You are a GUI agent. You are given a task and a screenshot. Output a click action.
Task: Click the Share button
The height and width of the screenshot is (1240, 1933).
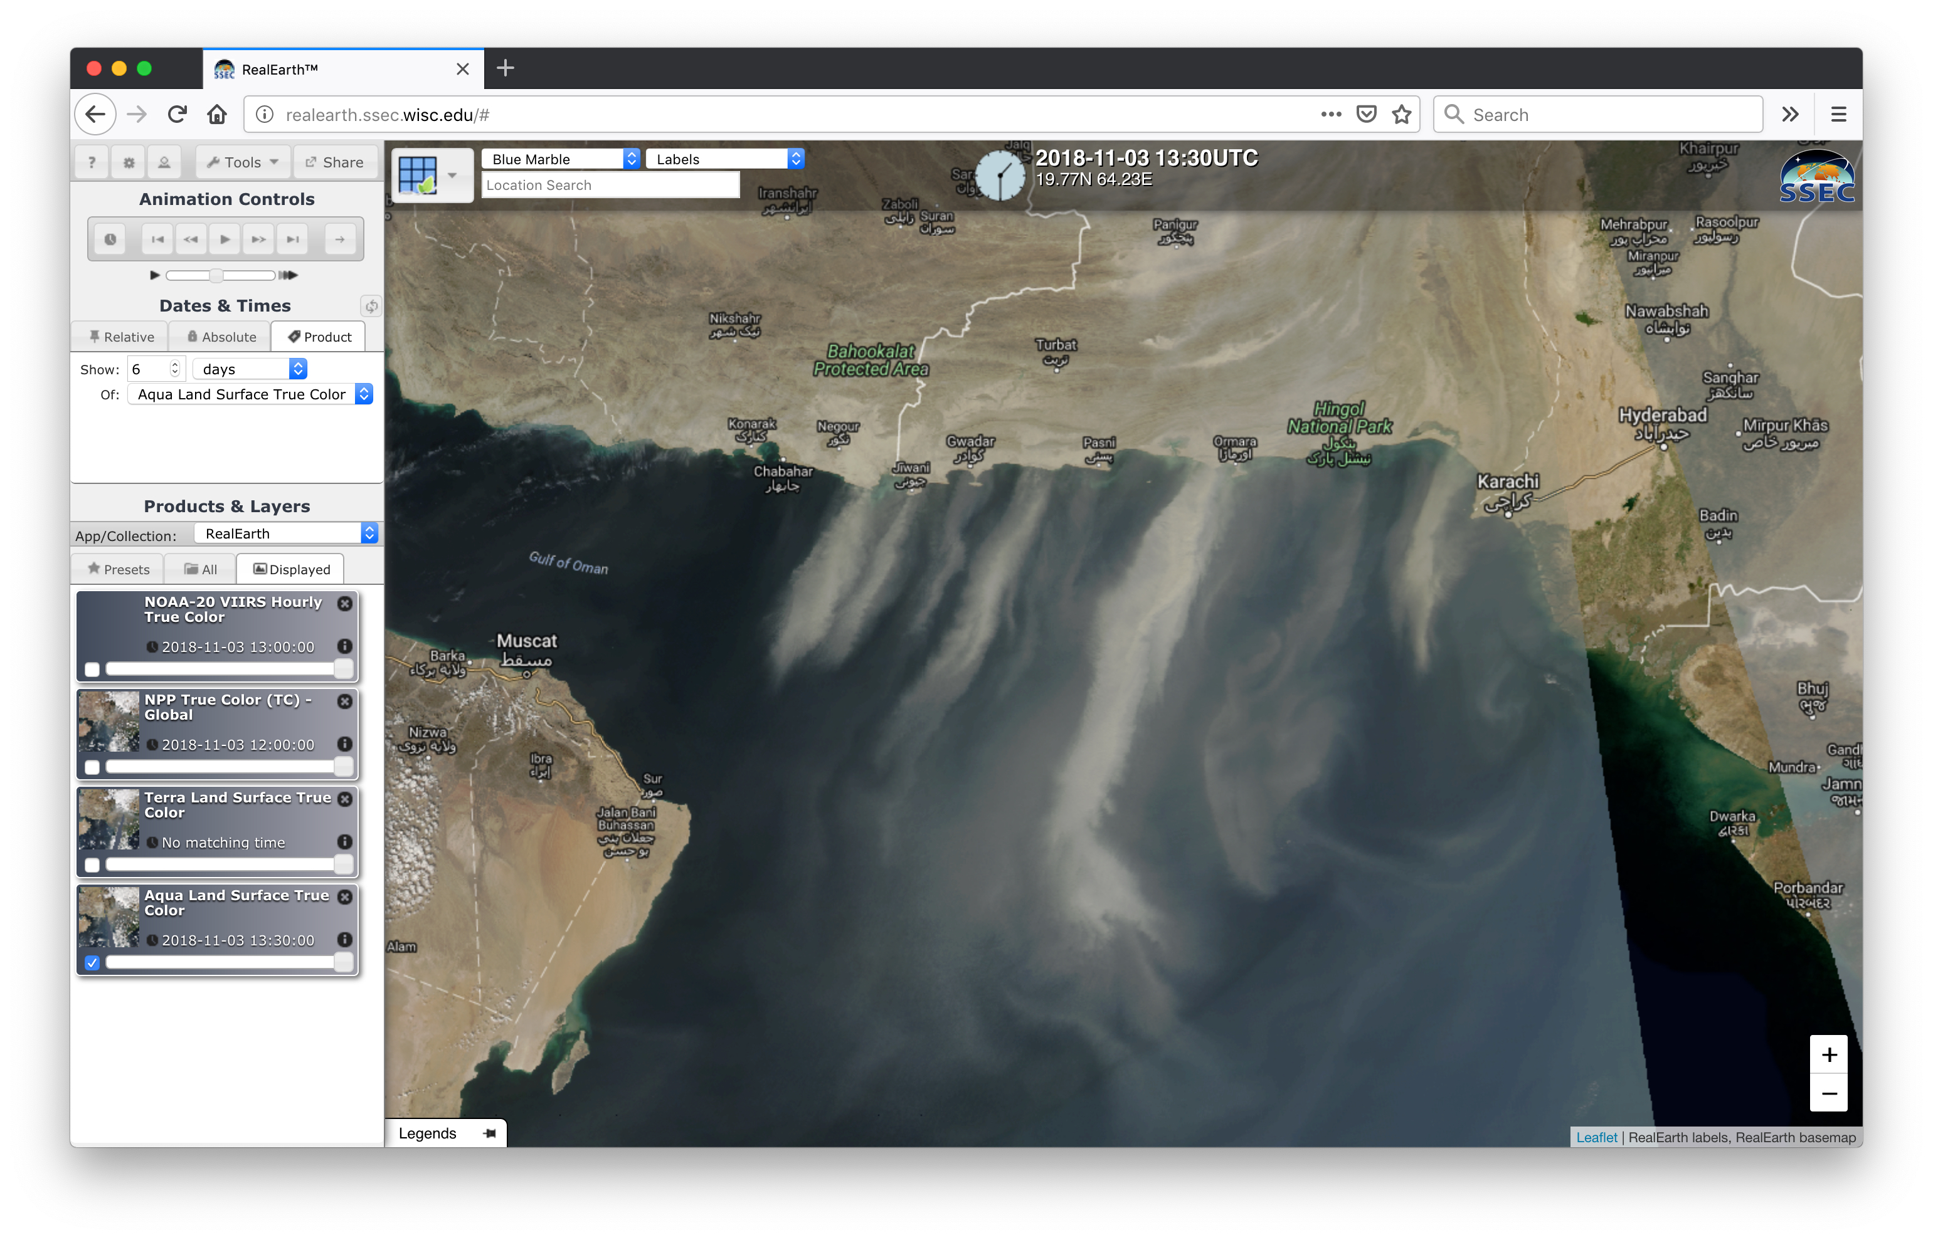334,162
